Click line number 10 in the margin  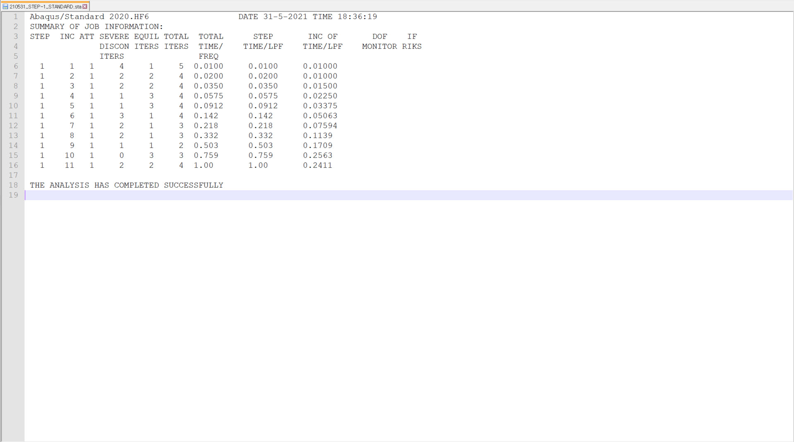[13, 106]
